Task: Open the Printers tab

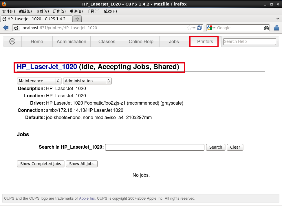Action: (x=205, y=41)
